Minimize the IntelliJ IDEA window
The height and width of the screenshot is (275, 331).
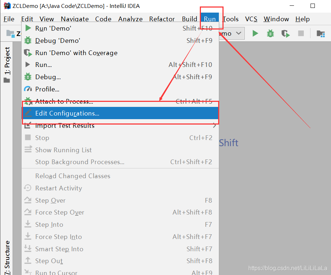point(292,6)
